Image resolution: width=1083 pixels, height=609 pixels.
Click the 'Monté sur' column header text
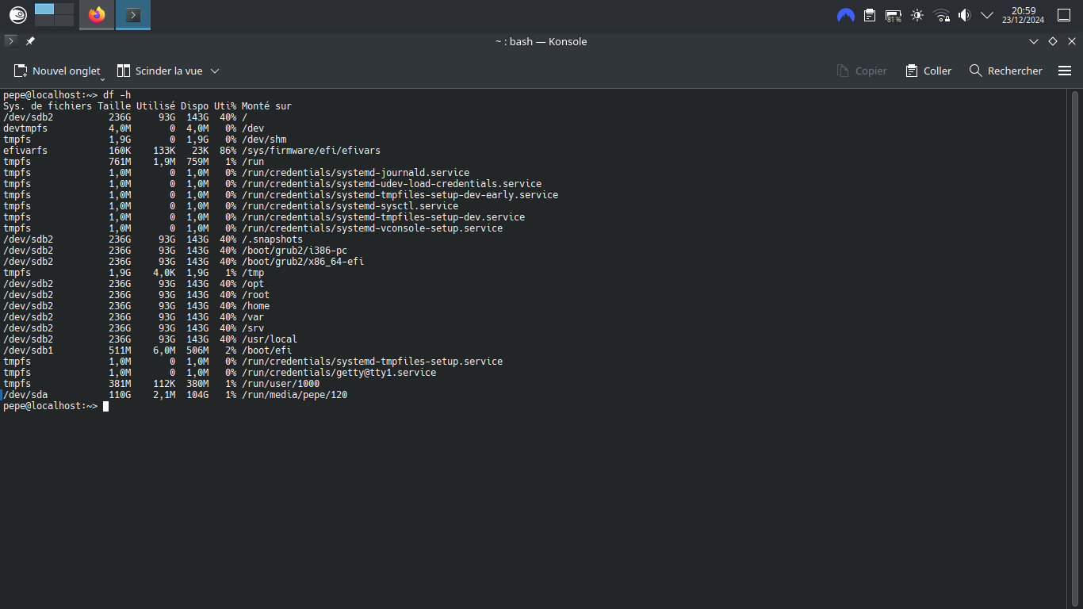coord(266,106)
